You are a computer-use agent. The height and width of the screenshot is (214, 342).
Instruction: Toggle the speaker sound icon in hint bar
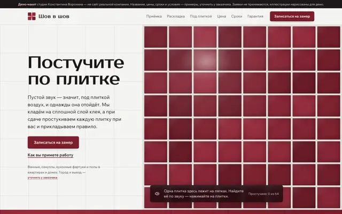[x=157, y=194]
